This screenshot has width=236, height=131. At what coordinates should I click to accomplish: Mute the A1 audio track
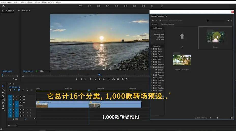tap(24, 110)
